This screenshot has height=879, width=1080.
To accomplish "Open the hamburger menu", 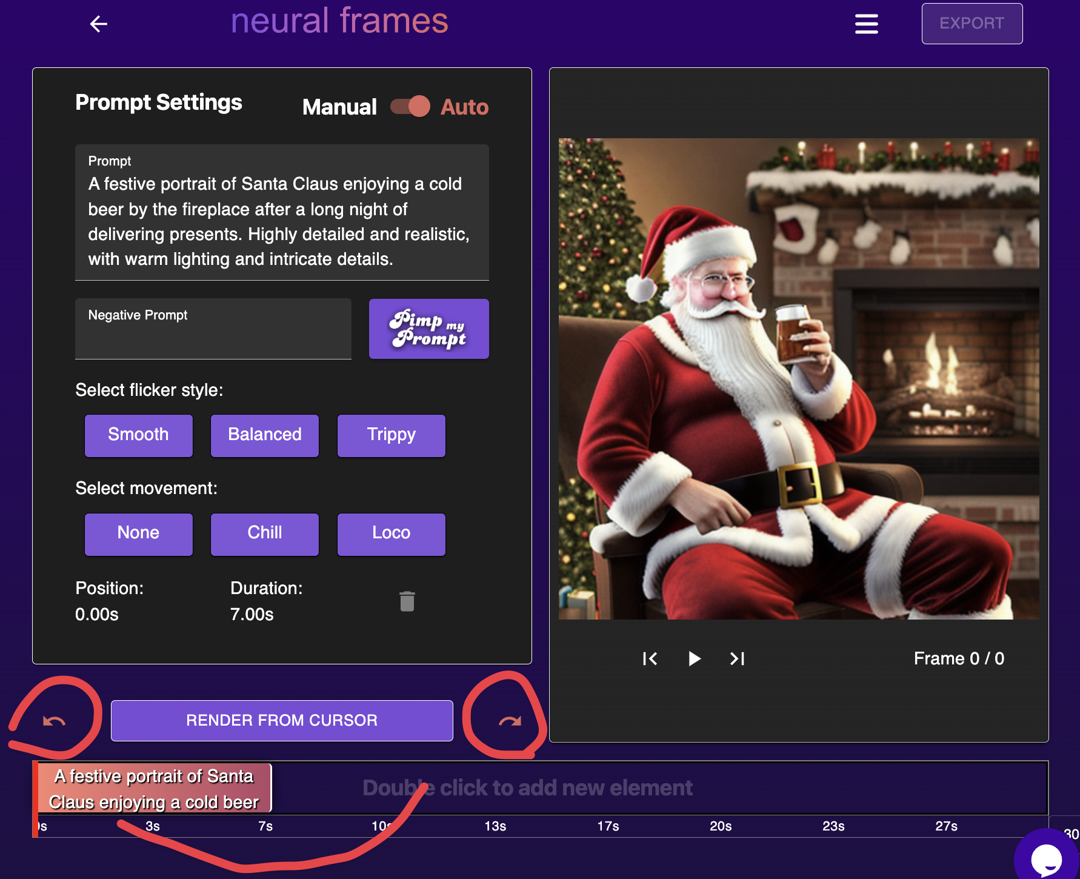I will (866, 24).
